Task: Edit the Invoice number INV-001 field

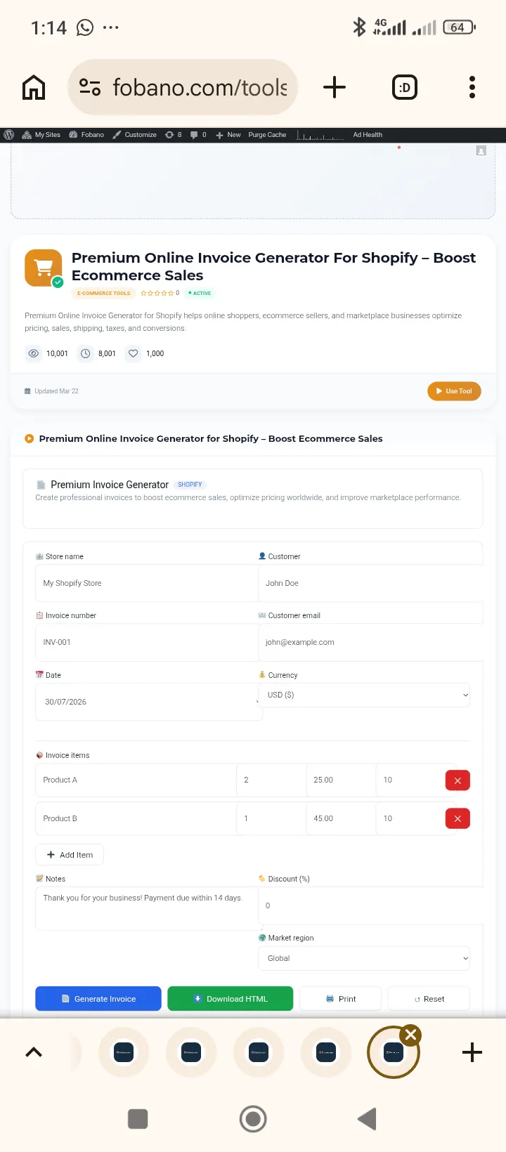Action: click(x=147, y=642)
